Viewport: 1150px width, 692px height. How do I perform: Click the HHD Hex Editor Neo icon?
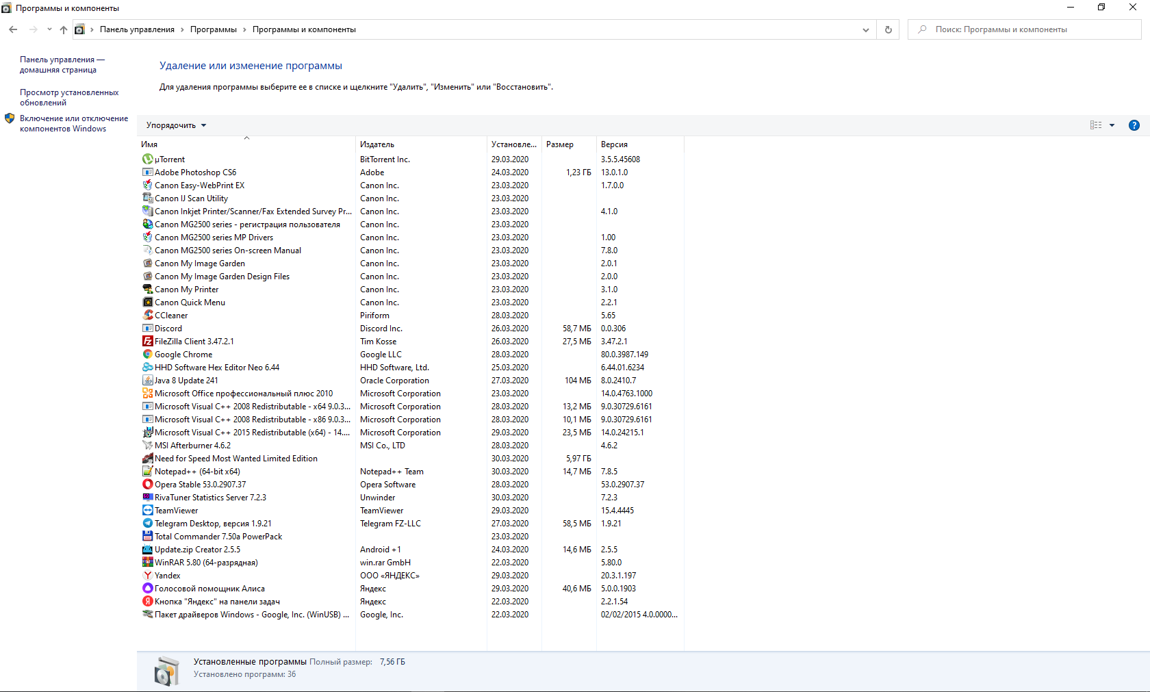pos(147,368)
